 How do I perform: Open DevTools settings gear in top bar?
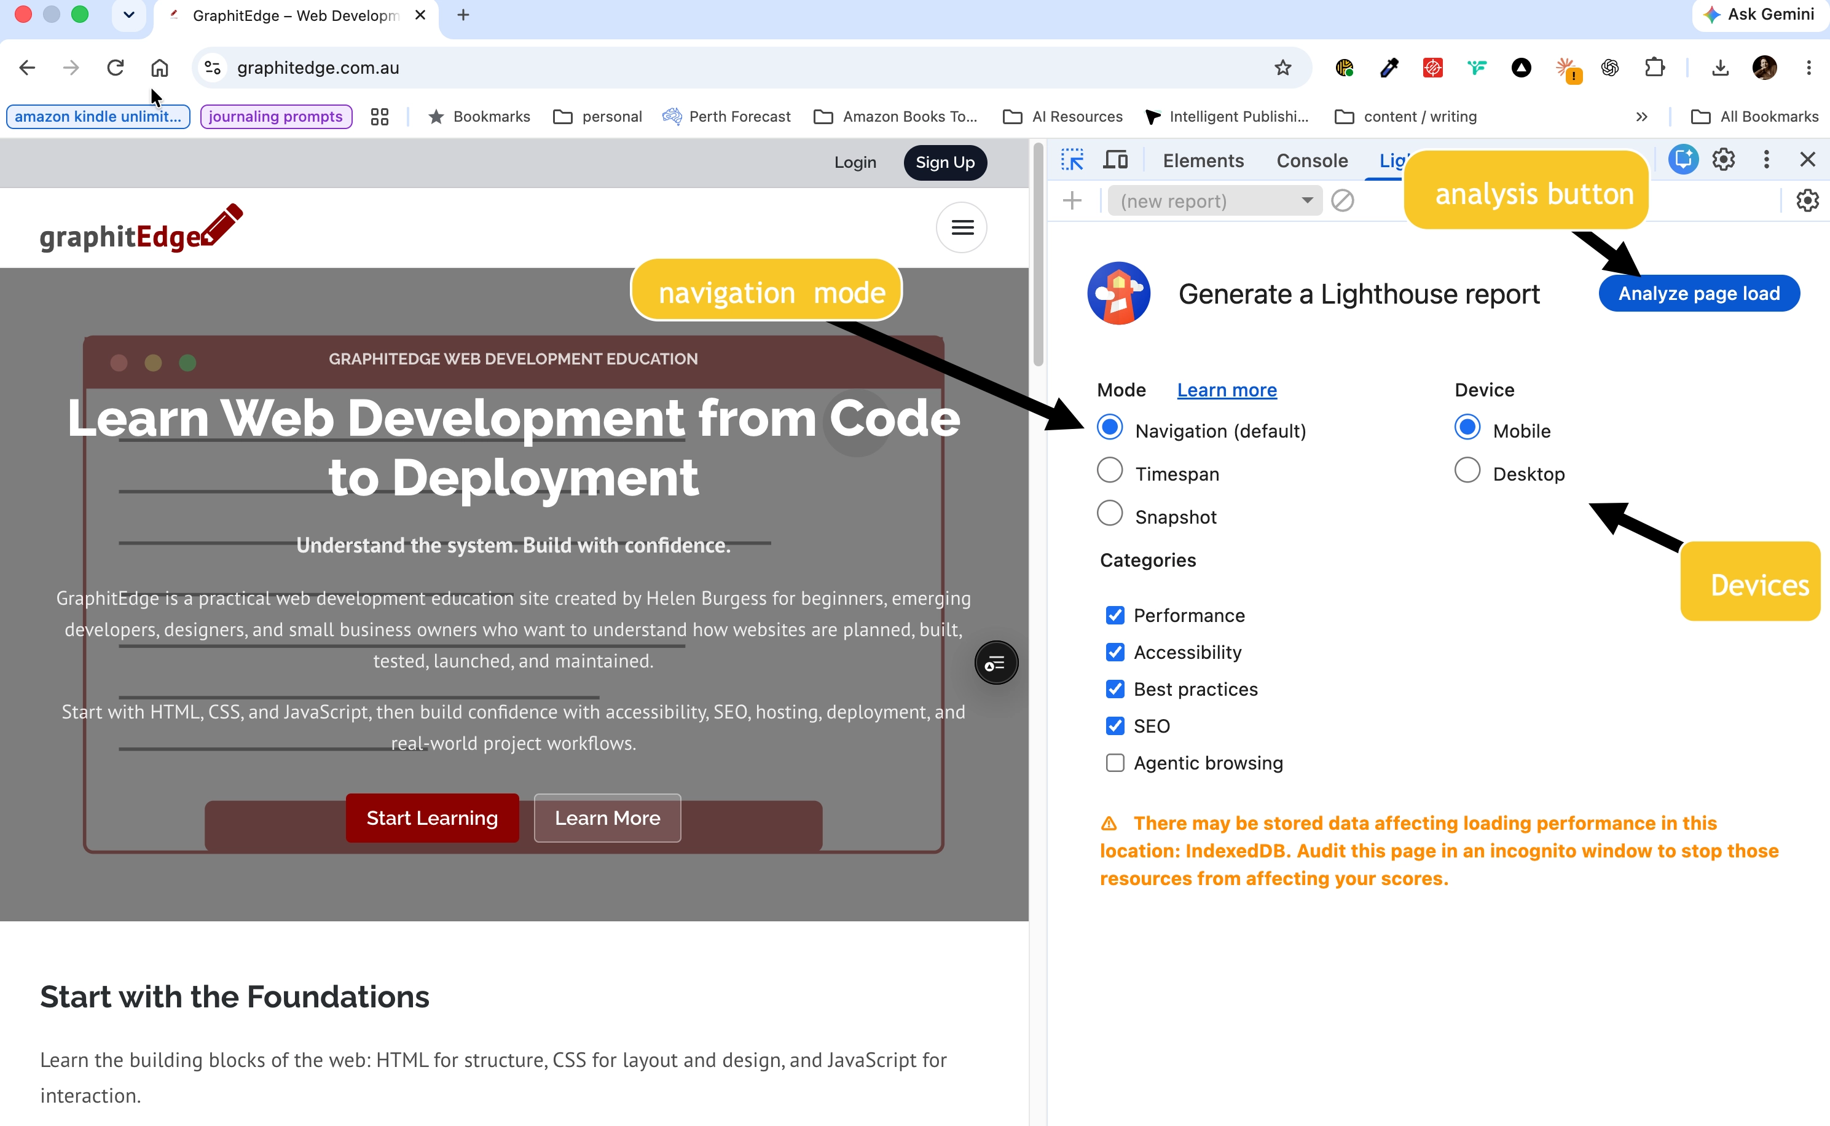1724,159
